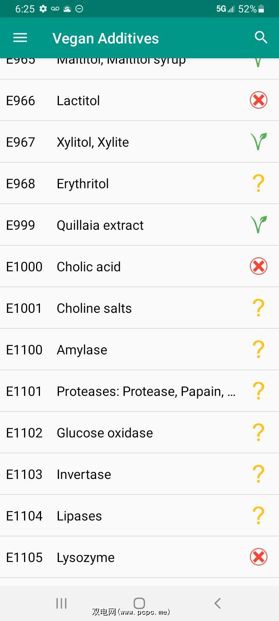Tap the green leaf icon for Quillaia extract
This screenshot has width=279, height=621.
258,225
